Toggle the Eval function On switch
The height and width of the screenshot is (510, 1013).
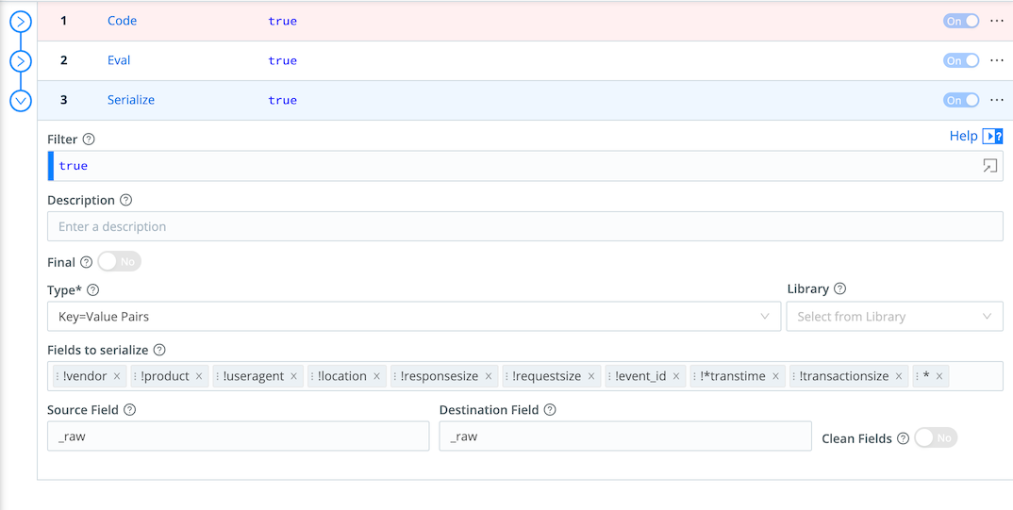point(961,60)
